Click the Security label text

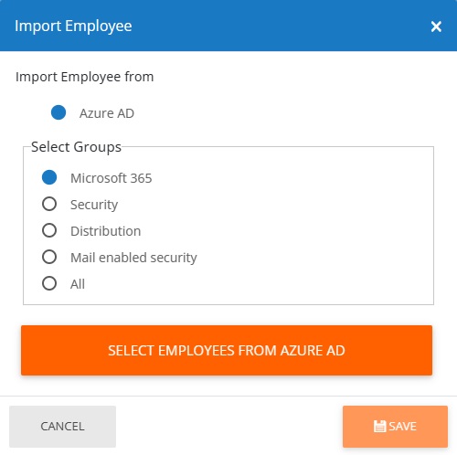[x=94, y=205]
